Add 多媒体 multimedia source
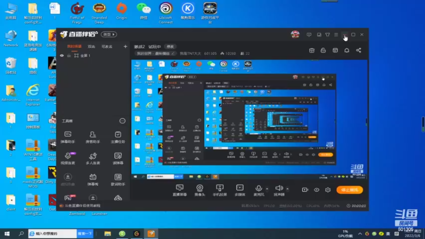 click(x=240, y=190)
